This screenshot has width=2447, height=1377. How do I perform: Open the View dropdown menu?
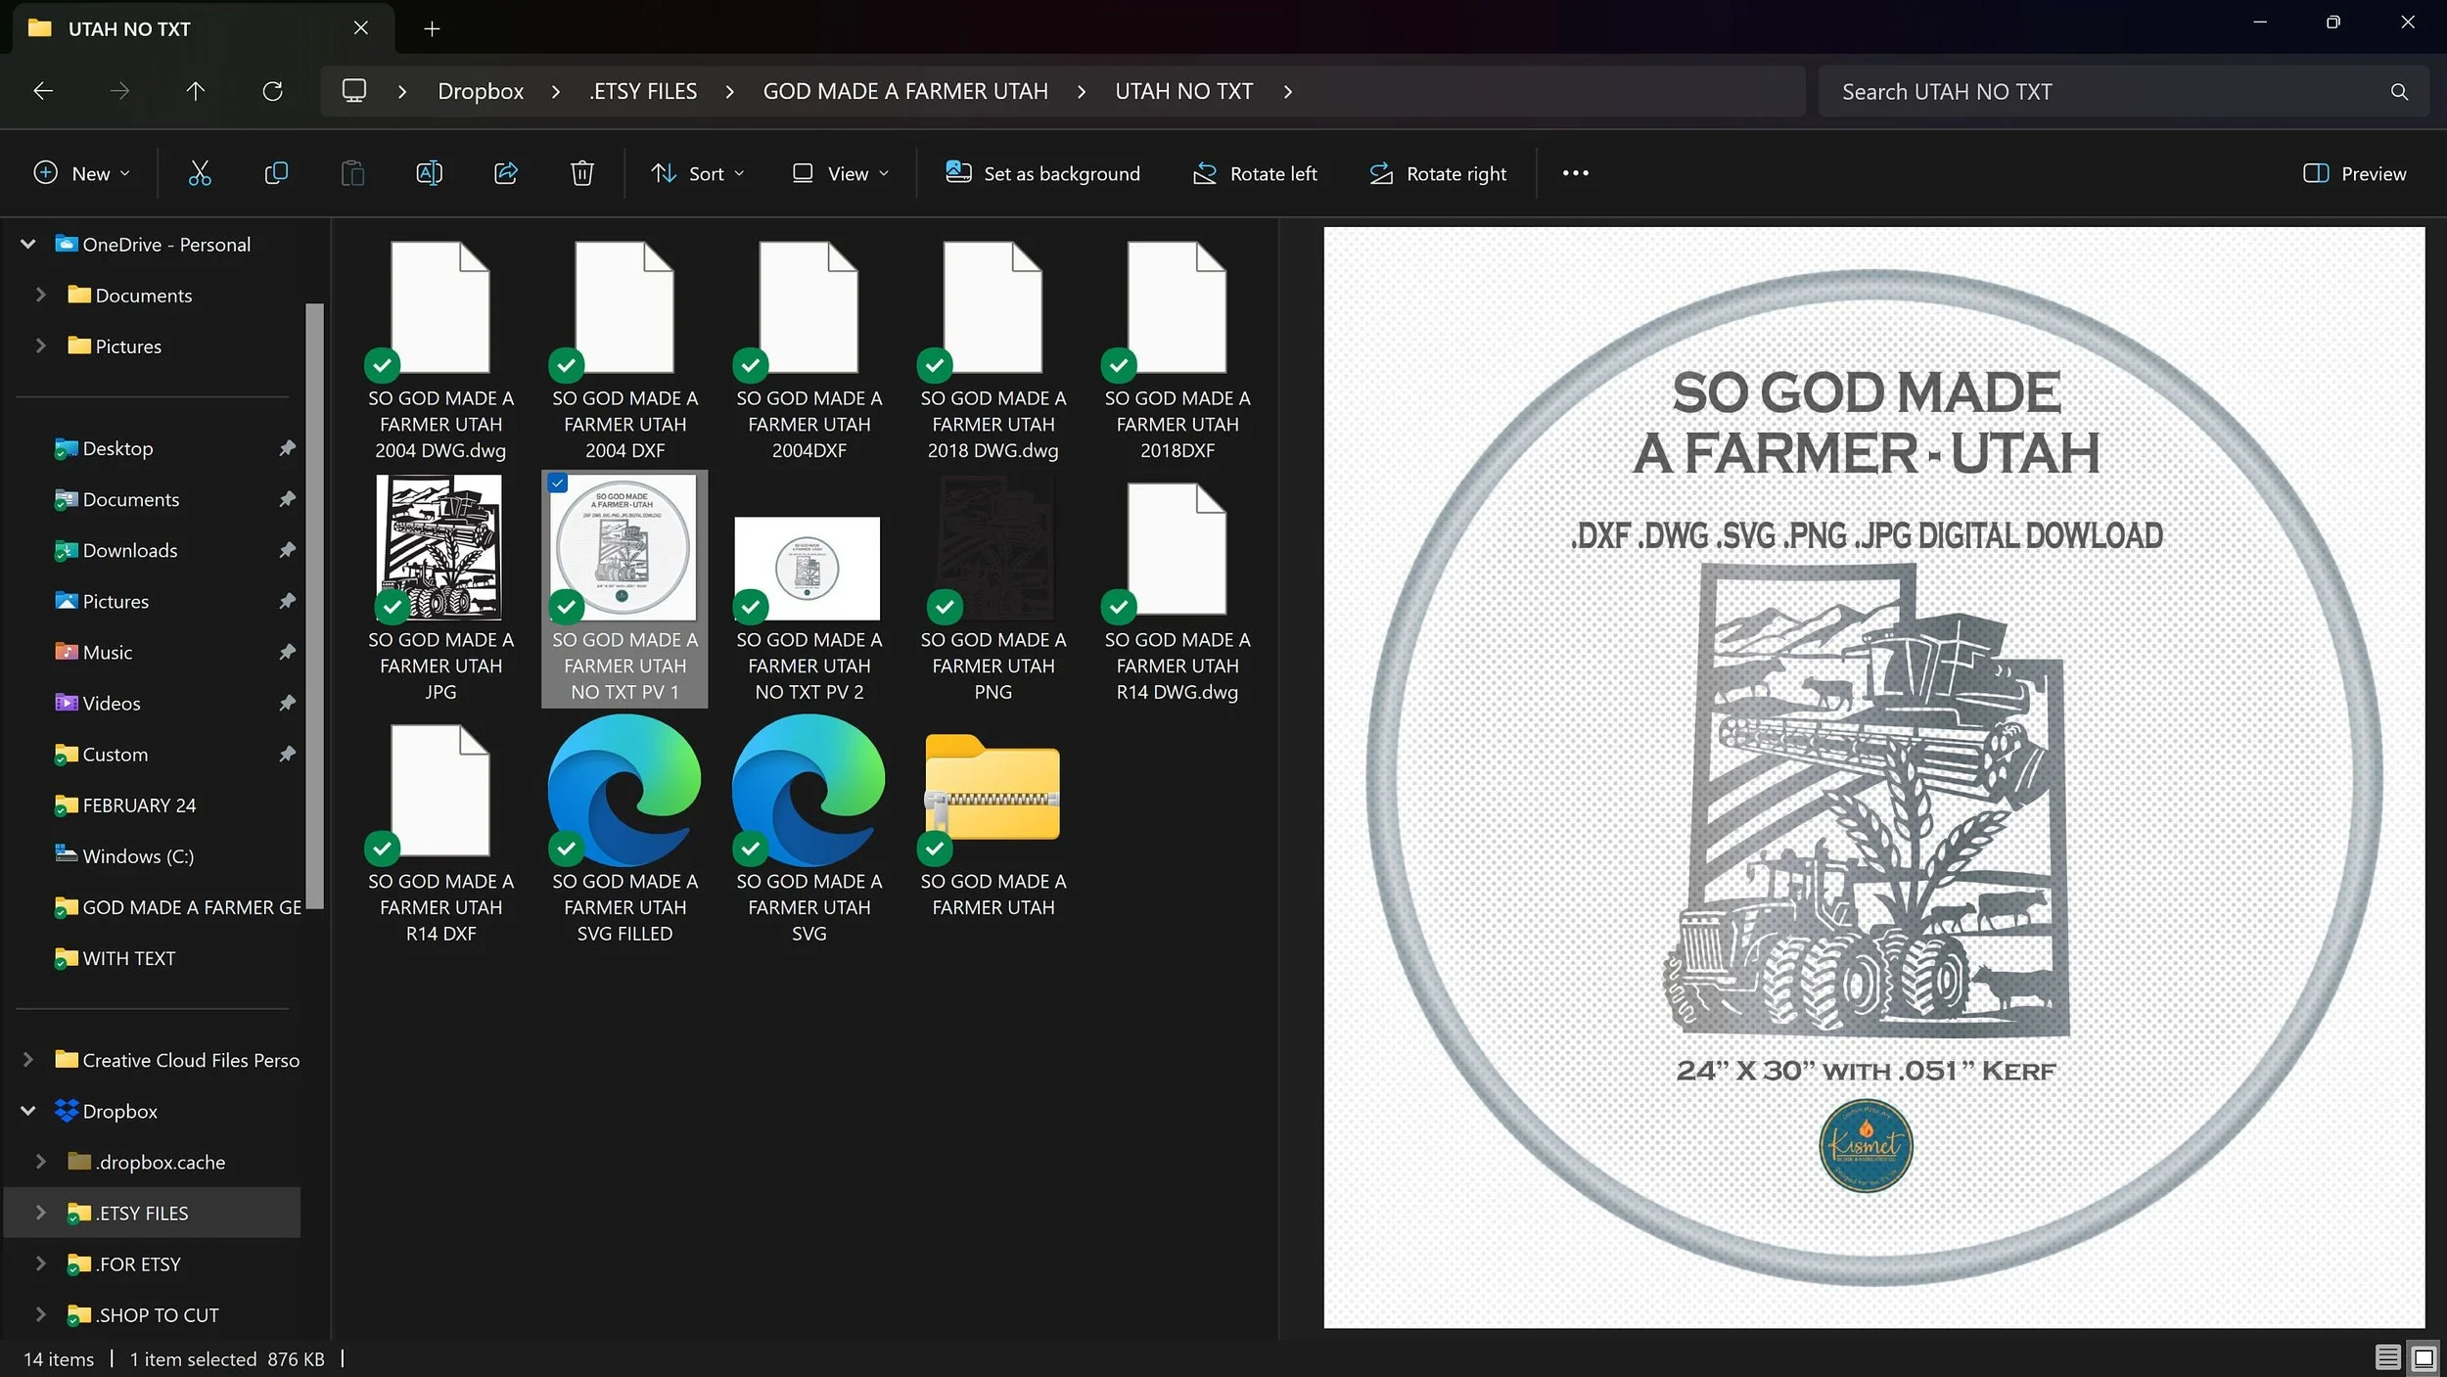pos(841,173)
